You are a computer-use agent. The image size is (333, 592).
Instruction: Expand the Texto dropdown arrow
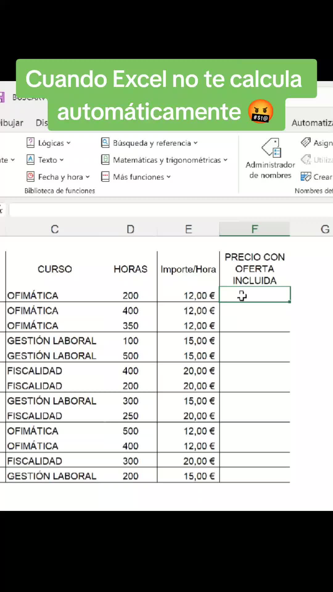[62, 160]
